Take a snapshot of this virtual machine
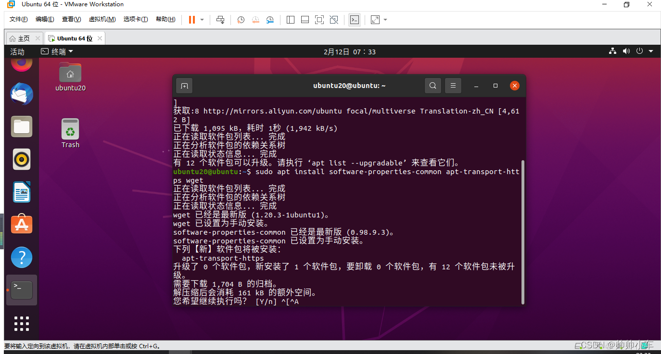 pos(241,20)
